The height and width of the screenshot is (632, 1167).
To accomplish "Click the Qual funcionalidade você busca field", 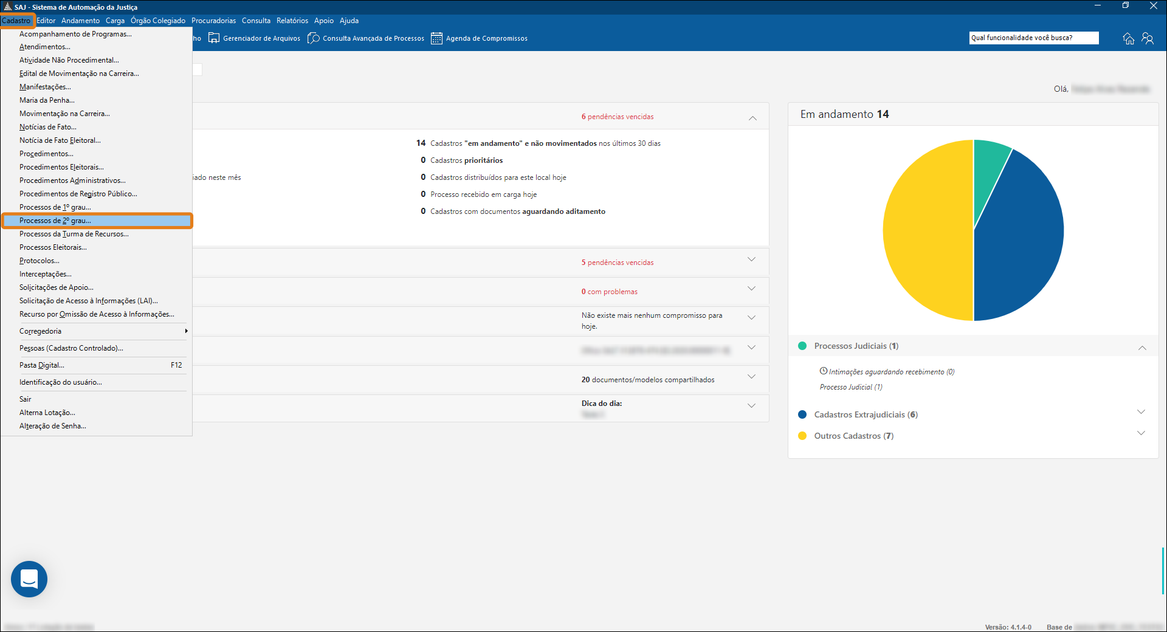I will coord(1034,38).
